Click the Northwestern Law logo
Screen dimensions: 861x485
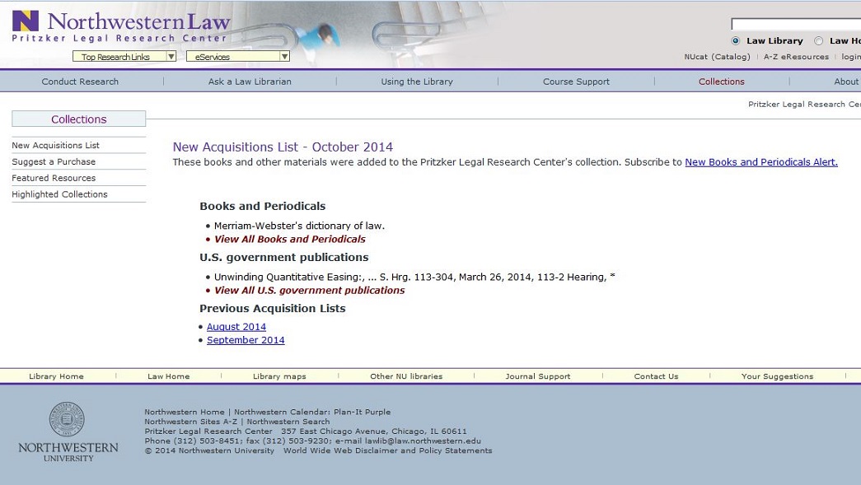click(x=121, y=26)
